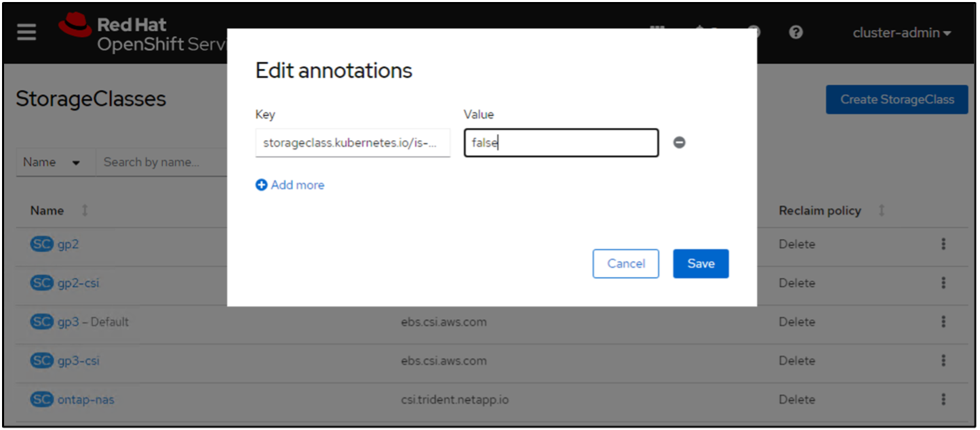
Task: Open kebab menu for ontap-nas row
Action: point(943,400)
